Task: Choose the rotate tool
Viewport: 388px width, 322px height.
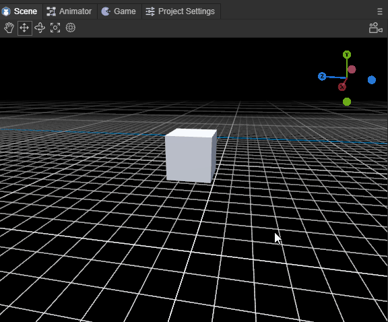Action: click(x=40, y=28)
